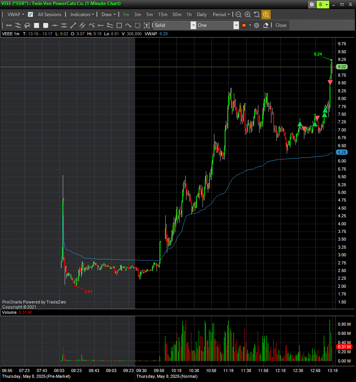Open the Indicators dropdown menu
Image resolution: width=356 pixels, height=382 pixels.
click(x=82, y=15)
